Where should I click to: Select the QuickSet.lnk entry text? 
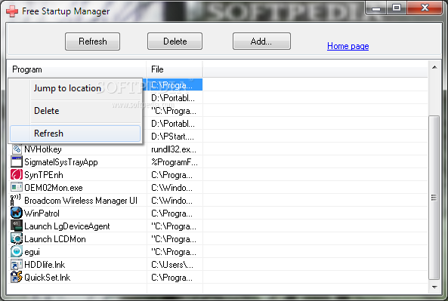point(47,278)
